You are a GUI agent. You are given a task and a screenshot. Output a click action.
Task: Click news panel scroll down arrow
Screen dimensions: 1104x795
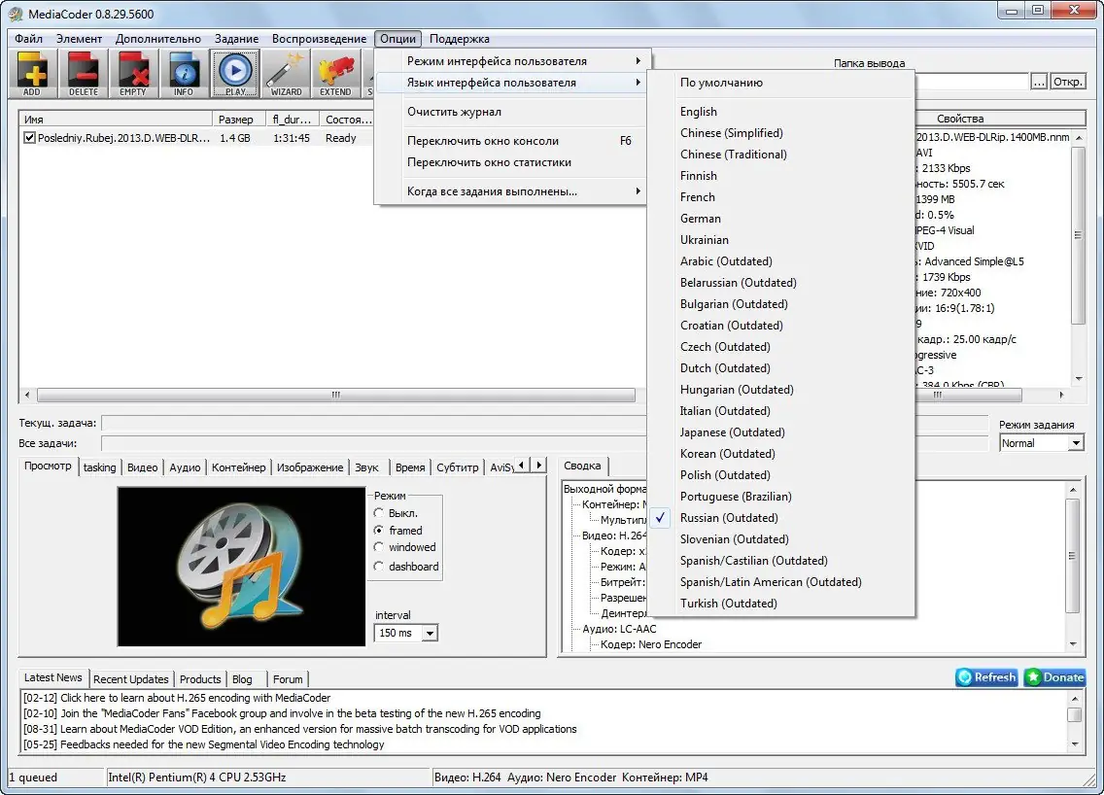coord(1074,744)
